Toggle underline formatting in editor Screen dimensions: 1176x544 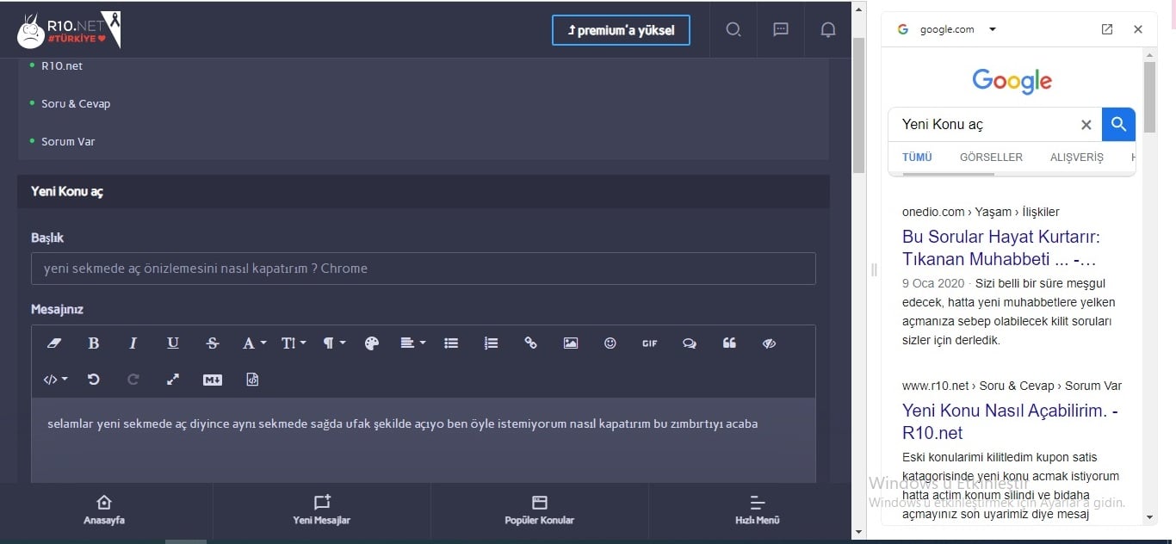click(x=173, y=343)
